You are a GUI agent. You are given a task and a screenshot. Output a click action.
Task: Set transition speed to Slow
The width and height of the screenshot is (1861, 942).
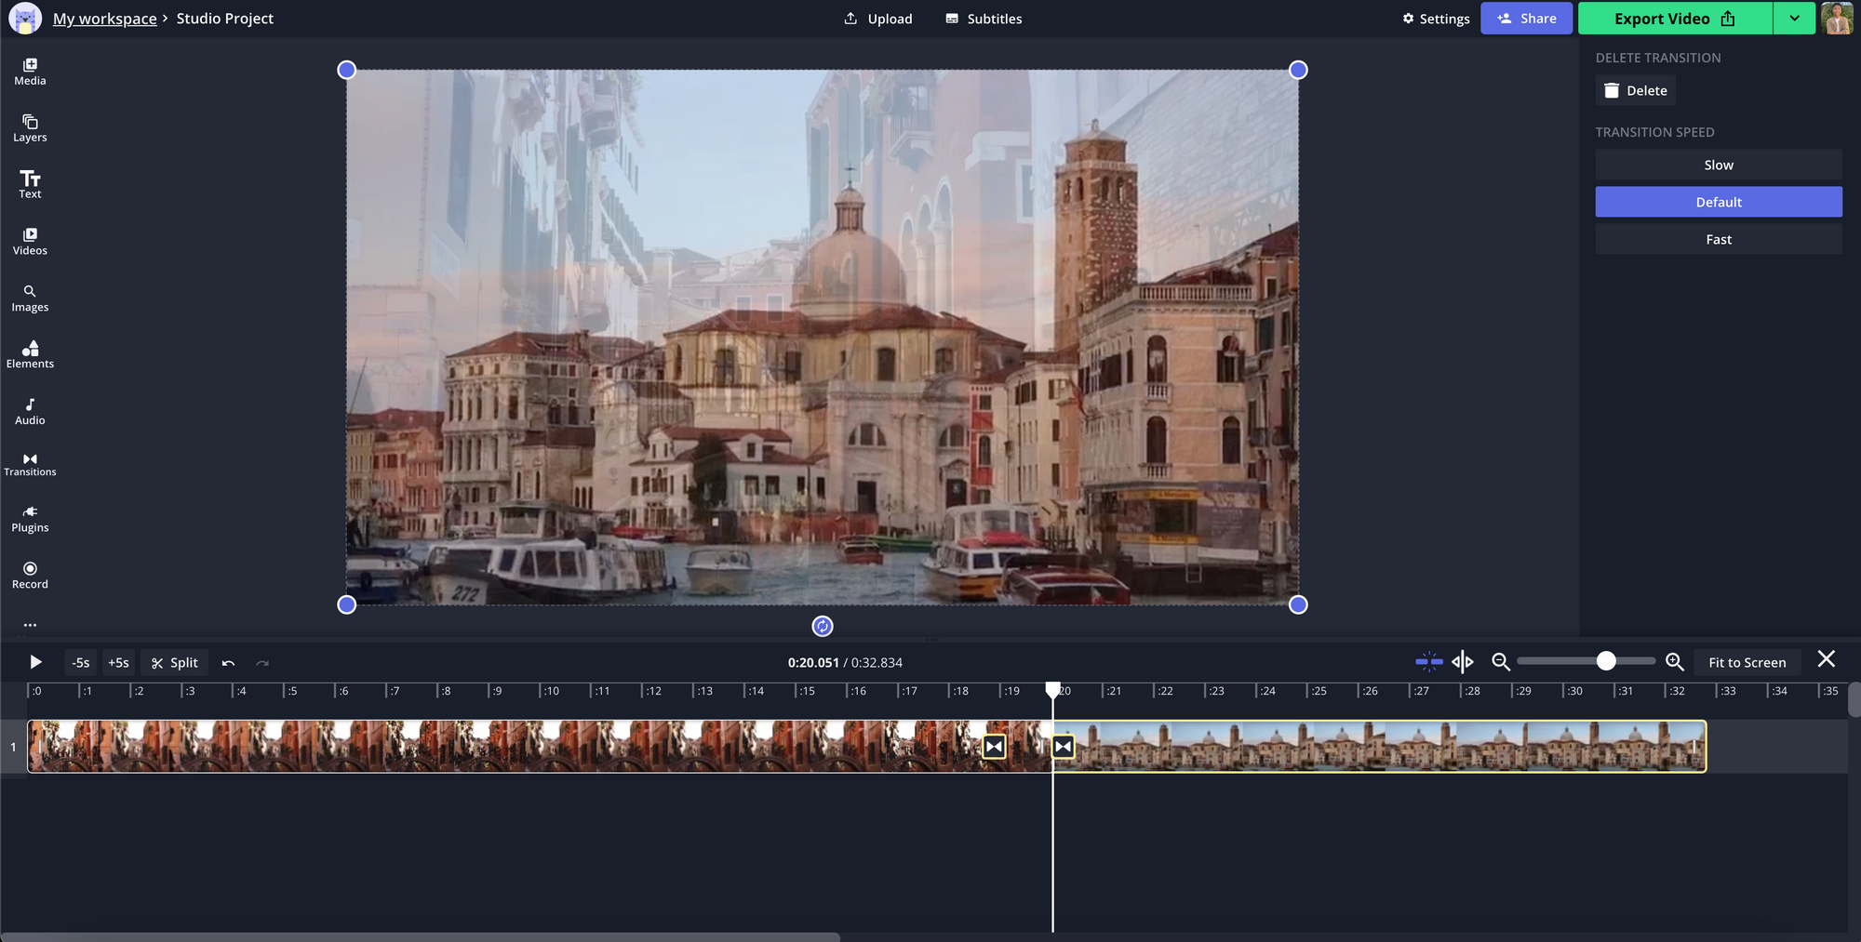pyautogui.click(x=1718, y=165)
